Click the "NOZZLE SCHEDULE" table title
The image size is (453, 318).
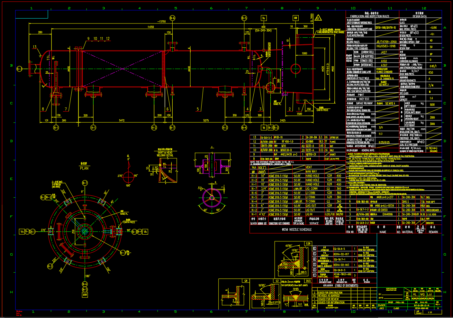pyautogui.click(x=300, y=229)
